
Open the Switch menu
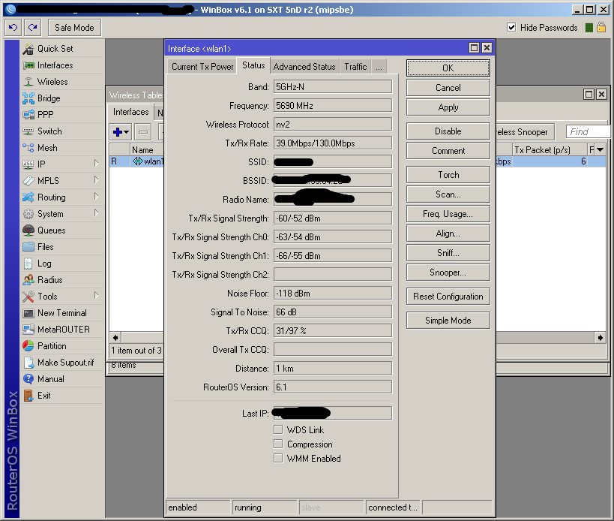coord(49,131)
